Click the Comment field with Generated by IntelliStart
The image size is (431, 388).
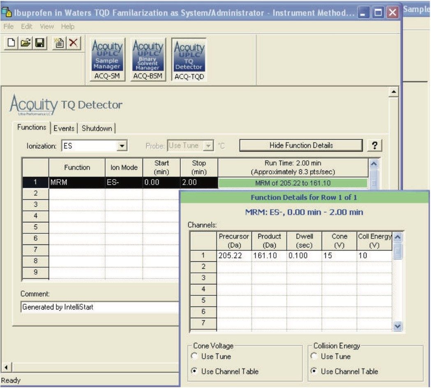tap(100, 307)
